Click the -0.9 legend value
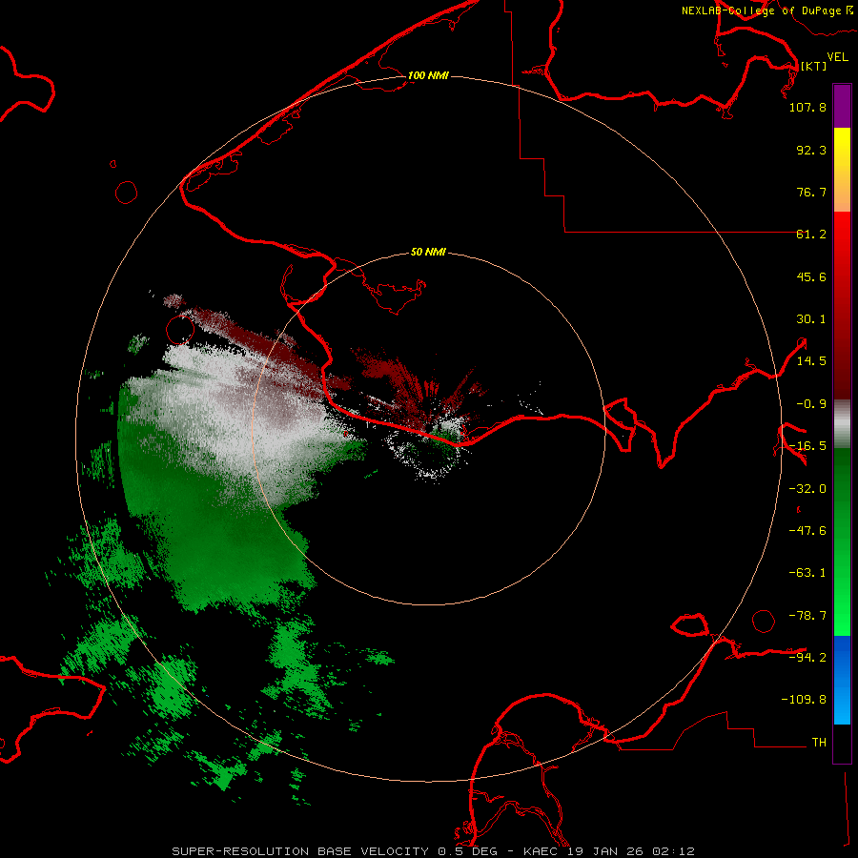 point(811,404)
